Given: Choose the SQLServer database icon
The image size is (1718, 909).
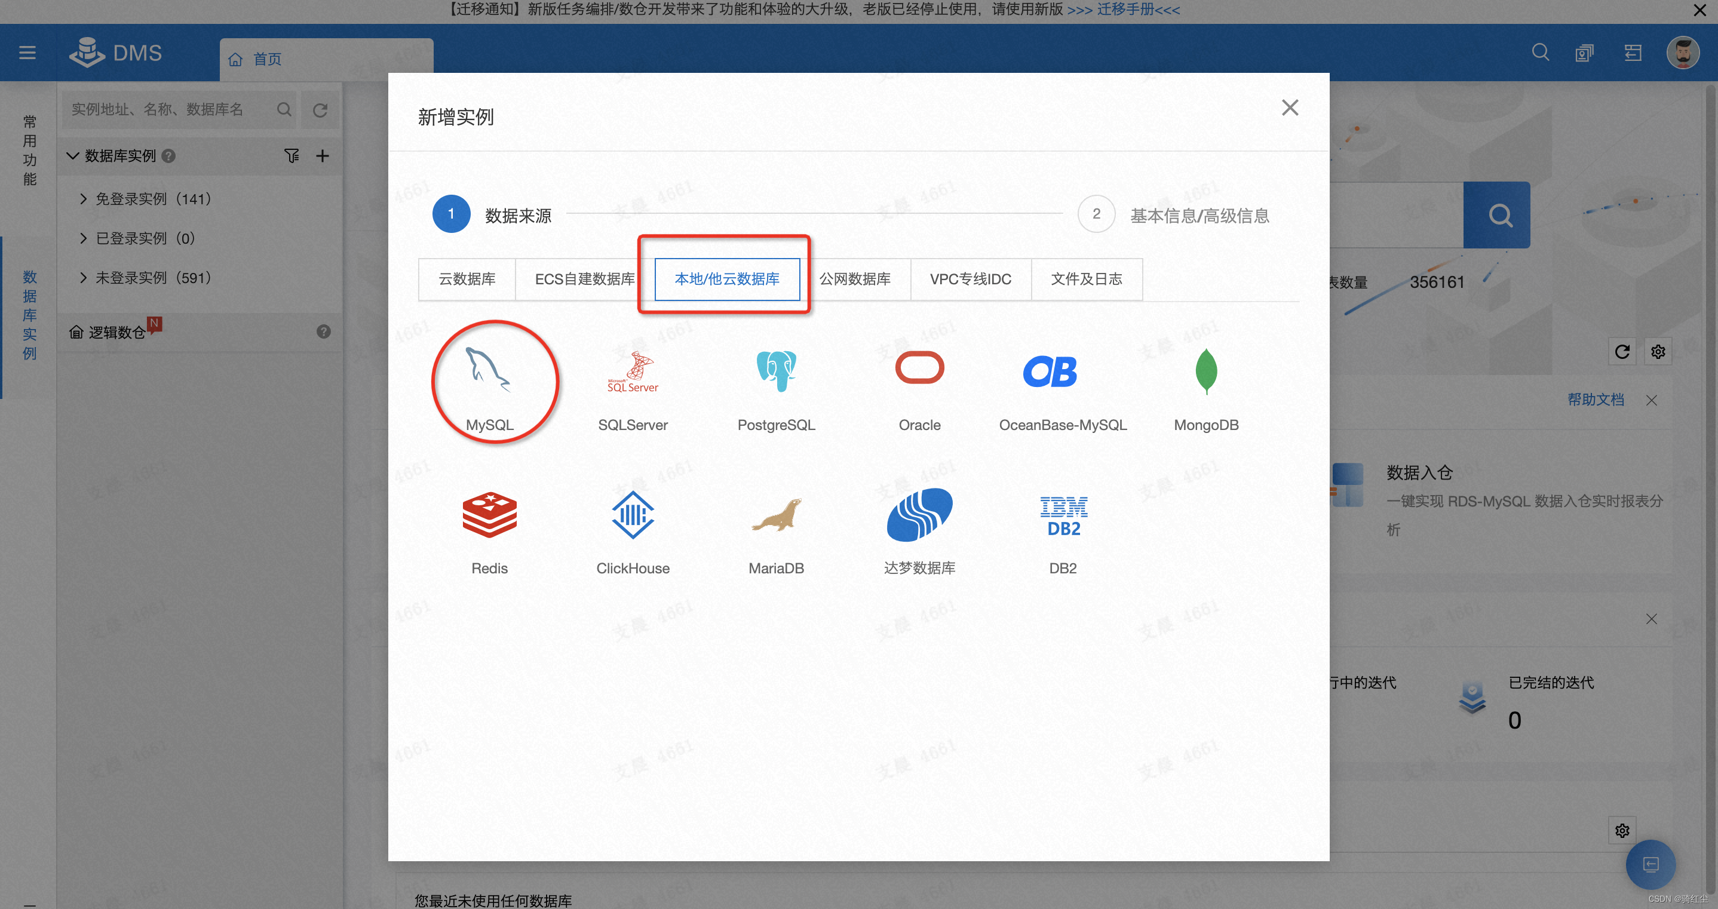Looking at the screenshot, I should click(x=632, y=371).
